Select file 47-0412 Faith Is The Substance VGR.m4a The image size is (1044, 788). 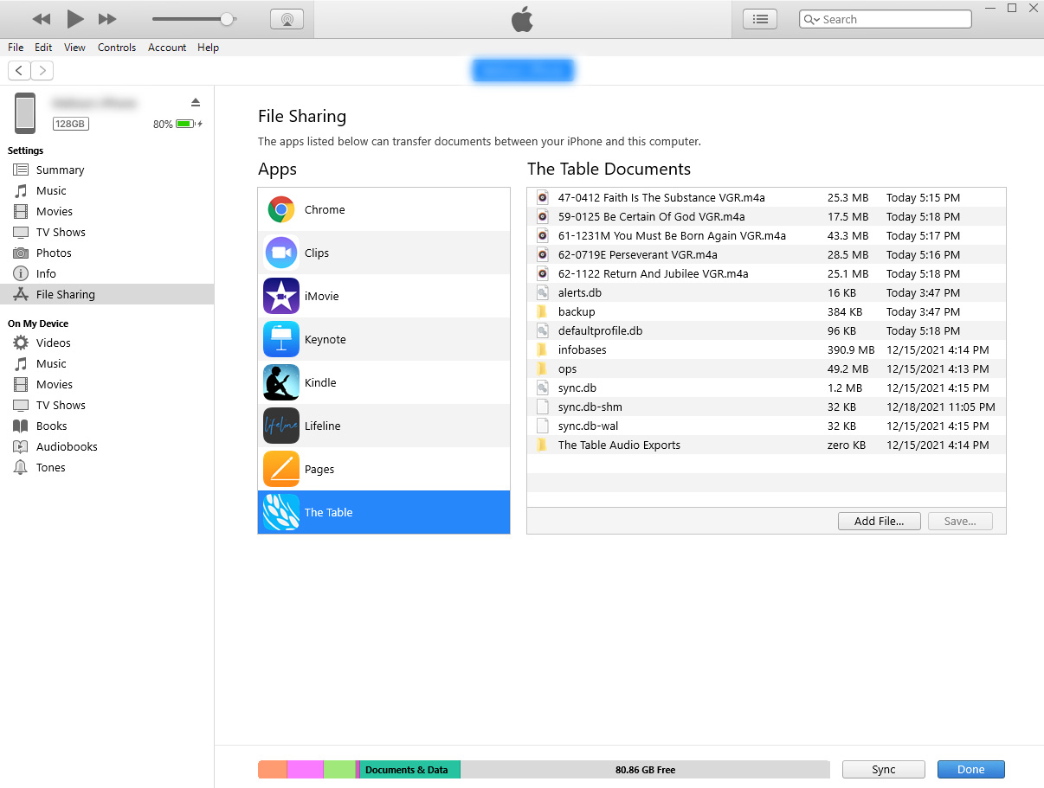point(766,197)
